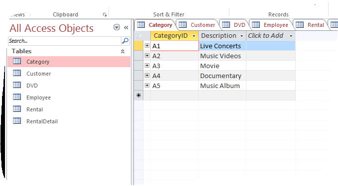Click the Employee table icon in navigation pane
Viewport: 338px width, 186px height.
[x=17, y=97]
